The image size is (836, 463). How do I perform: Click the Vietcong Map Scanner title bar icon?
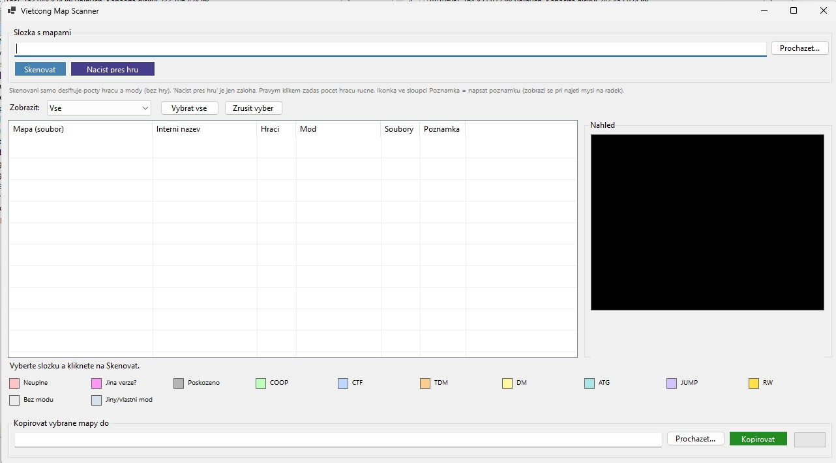click(11, 11)
